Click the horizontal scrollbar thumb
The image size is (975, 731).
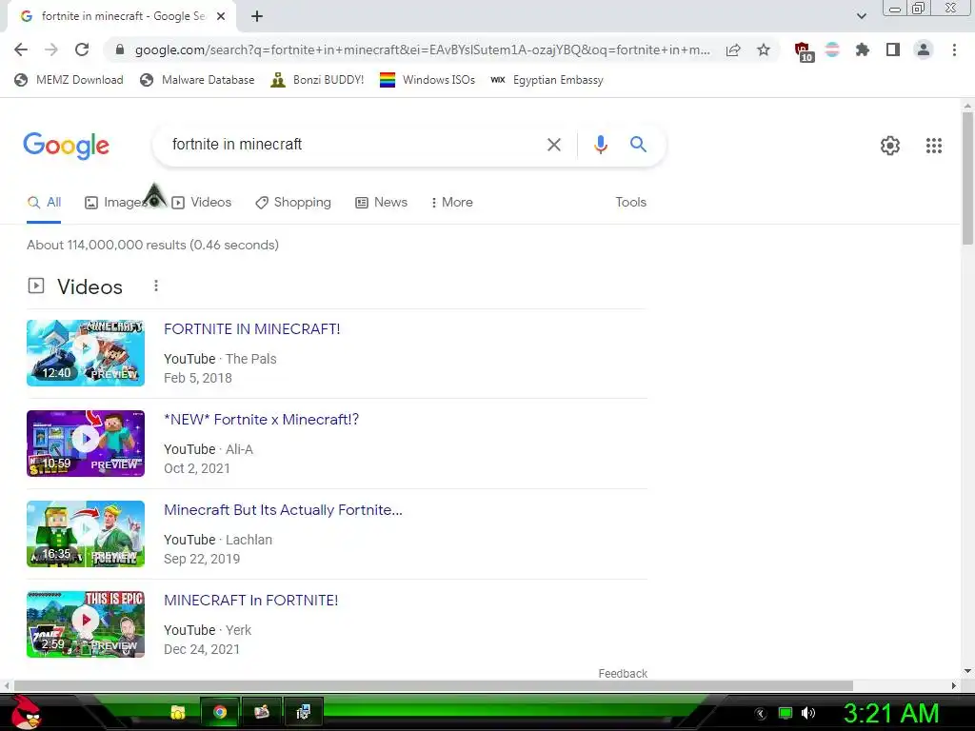(x=433, y=685)
